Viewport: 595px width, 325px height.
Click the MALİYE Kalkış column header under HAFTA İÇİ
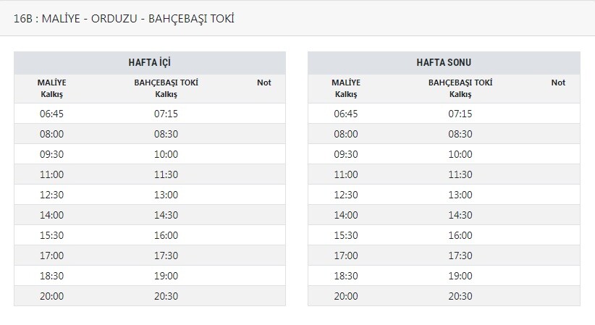click(x=51, y=88)
